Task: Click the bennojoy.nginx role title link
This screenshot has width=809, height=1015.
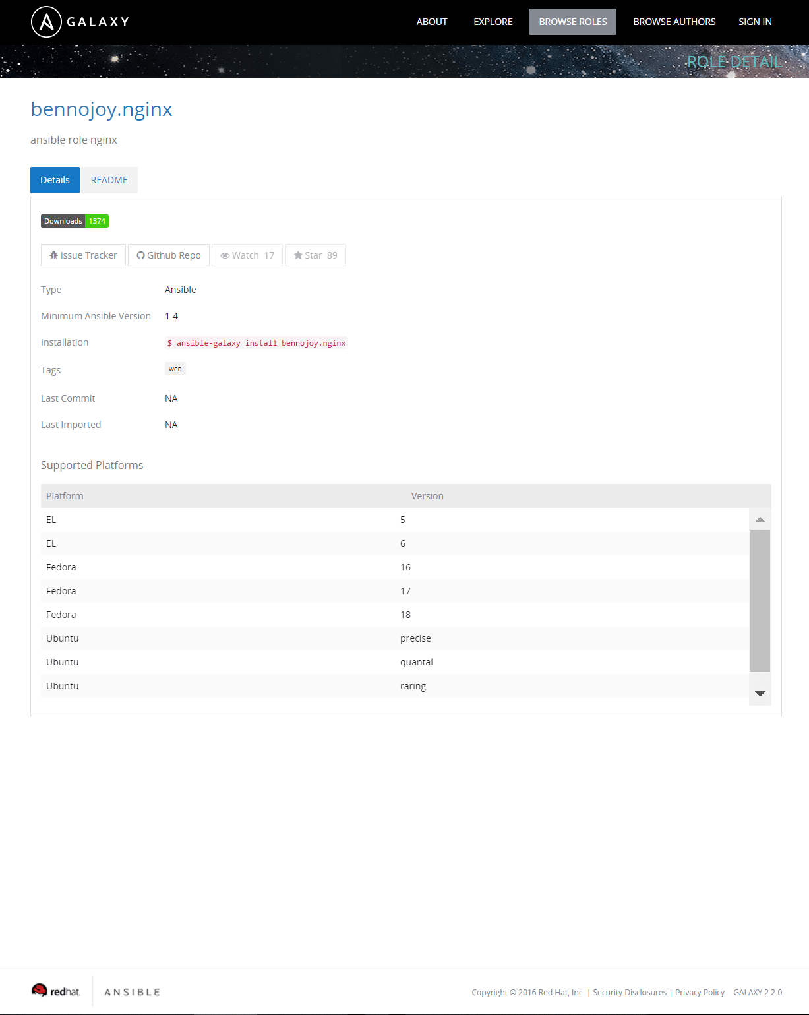Action: coord(102,109)
